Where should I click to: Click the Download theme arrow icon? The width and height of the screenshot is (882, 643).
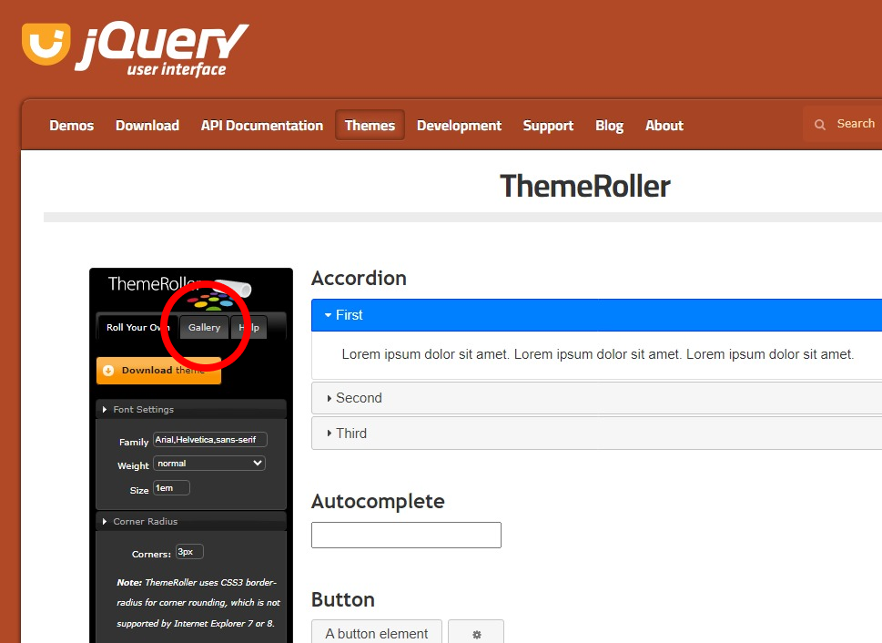pos(108,371)
